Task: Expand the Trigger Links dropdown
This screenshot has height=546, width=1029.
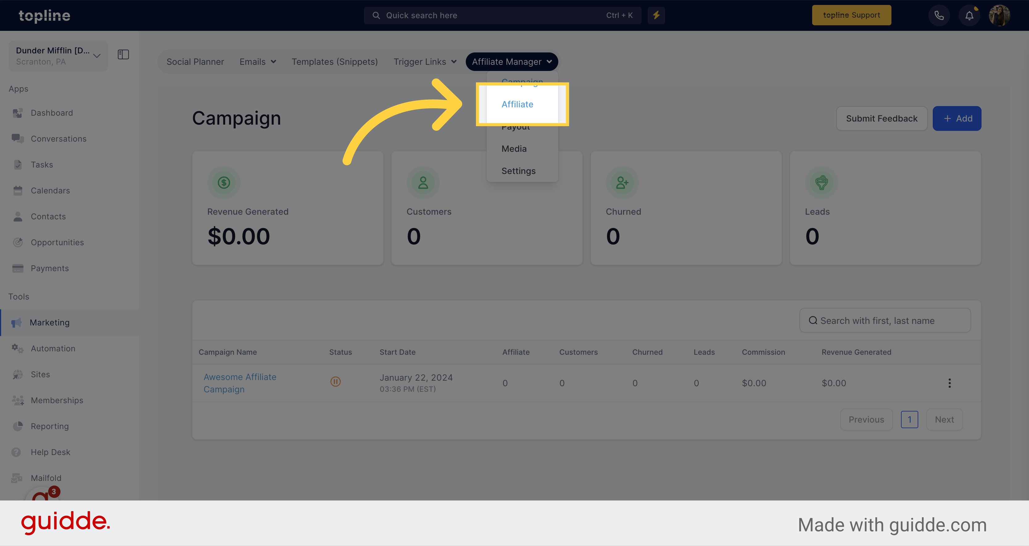Action: click(x=425, y=62)
